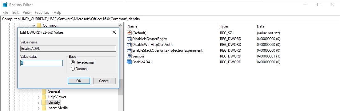Screen dimensions: 340x111
Task: Select the EnableStackOverwriteProtectionExperiment DWORD icon
Action: point(129,50)
